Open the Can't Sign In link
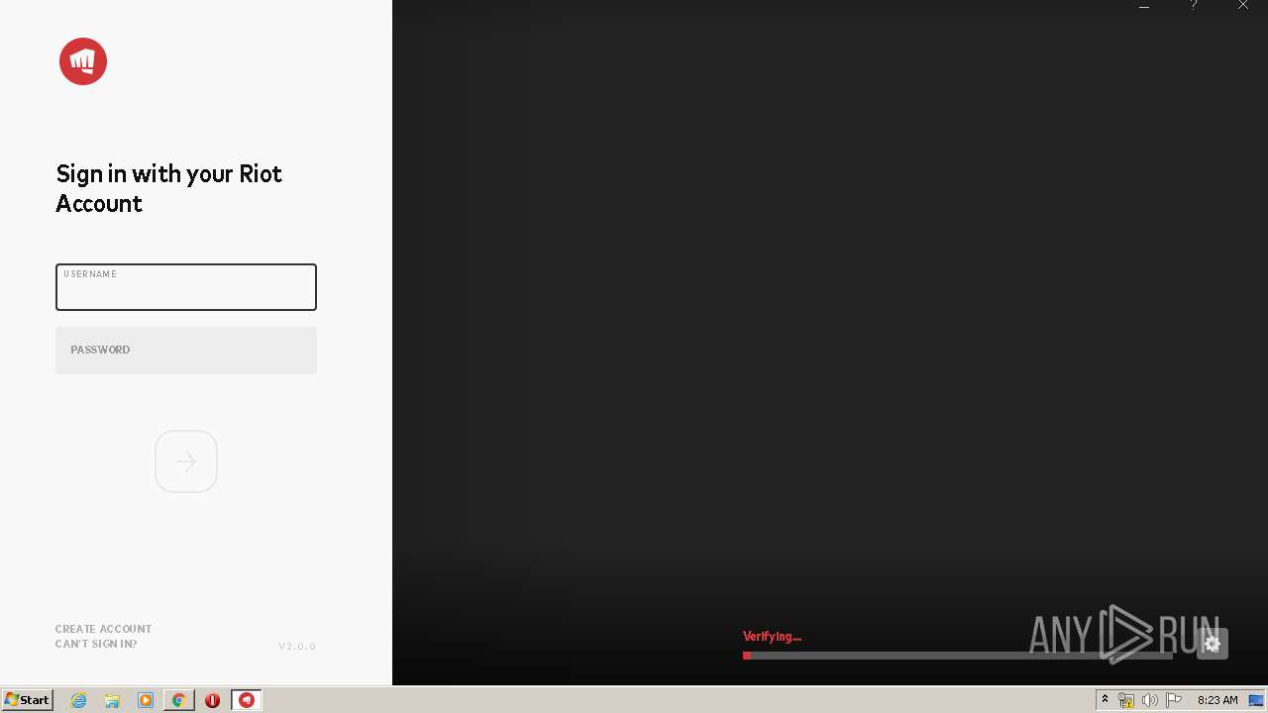This screenshot has height=713, width=1268. point(96,644)
